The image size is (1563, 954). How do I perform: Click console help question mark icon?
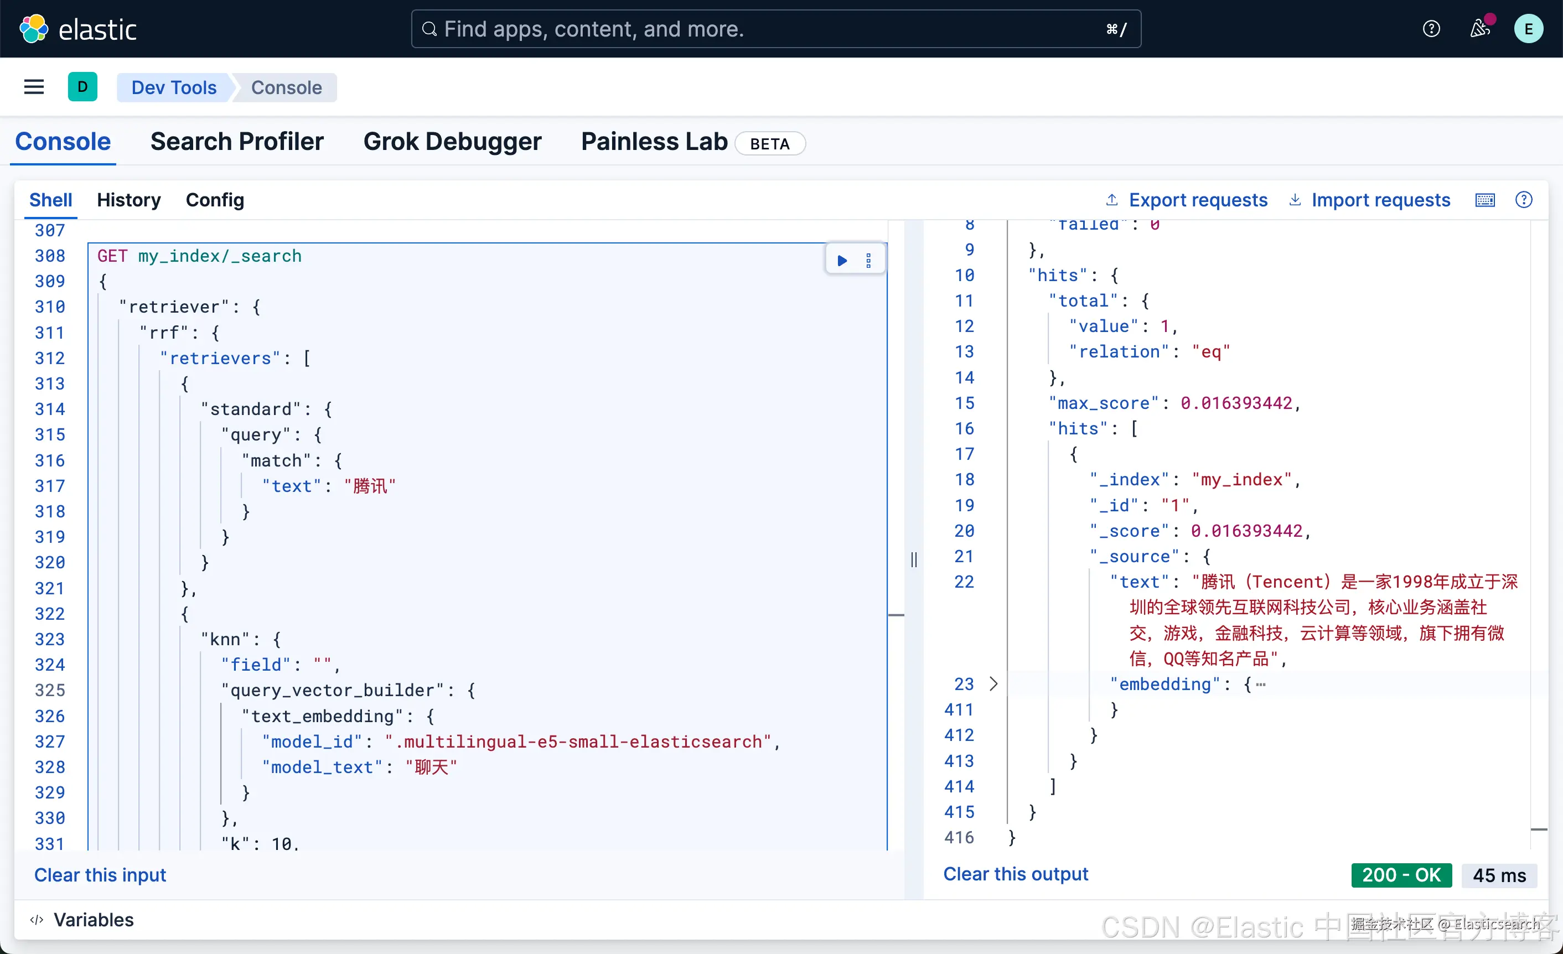1524,200
